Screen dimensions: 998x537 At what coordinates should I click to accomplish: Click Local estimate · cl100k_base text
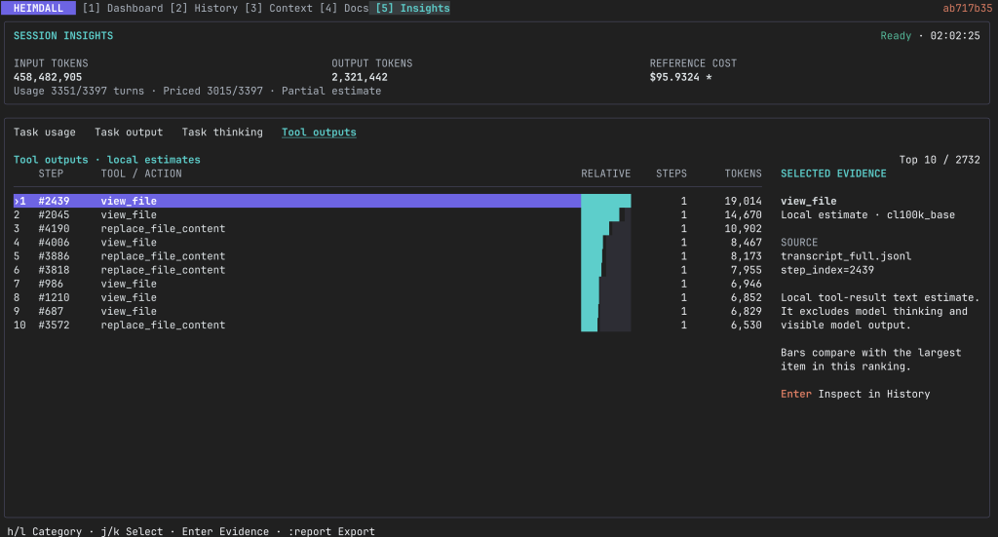(868, 215)
